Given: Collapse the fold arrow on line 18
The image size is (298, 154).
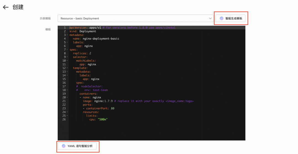Looking at the screenshot, I should click(67, 90).
